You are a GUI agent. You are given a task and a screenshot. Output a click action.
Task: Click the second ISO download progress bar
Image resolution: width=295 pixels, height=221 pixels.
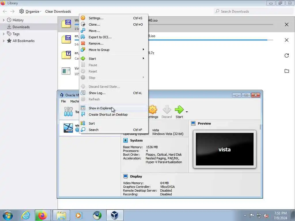pyautogui.click(x=211, y=40)
